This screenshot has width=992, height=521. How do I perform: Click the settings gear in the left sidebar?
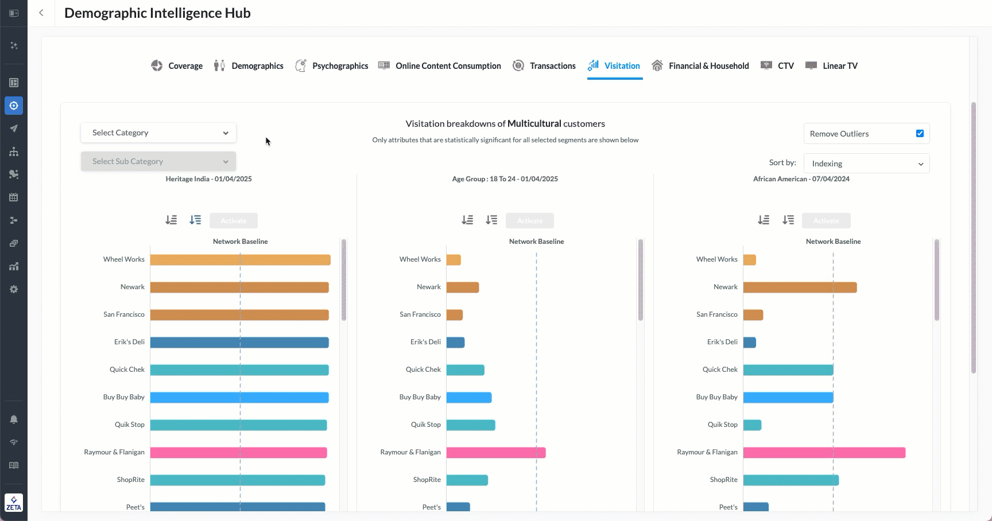[14, 289]
